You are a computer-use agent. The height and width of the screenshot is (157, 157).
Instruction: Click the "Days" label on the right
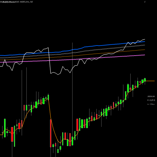(151, 104)
